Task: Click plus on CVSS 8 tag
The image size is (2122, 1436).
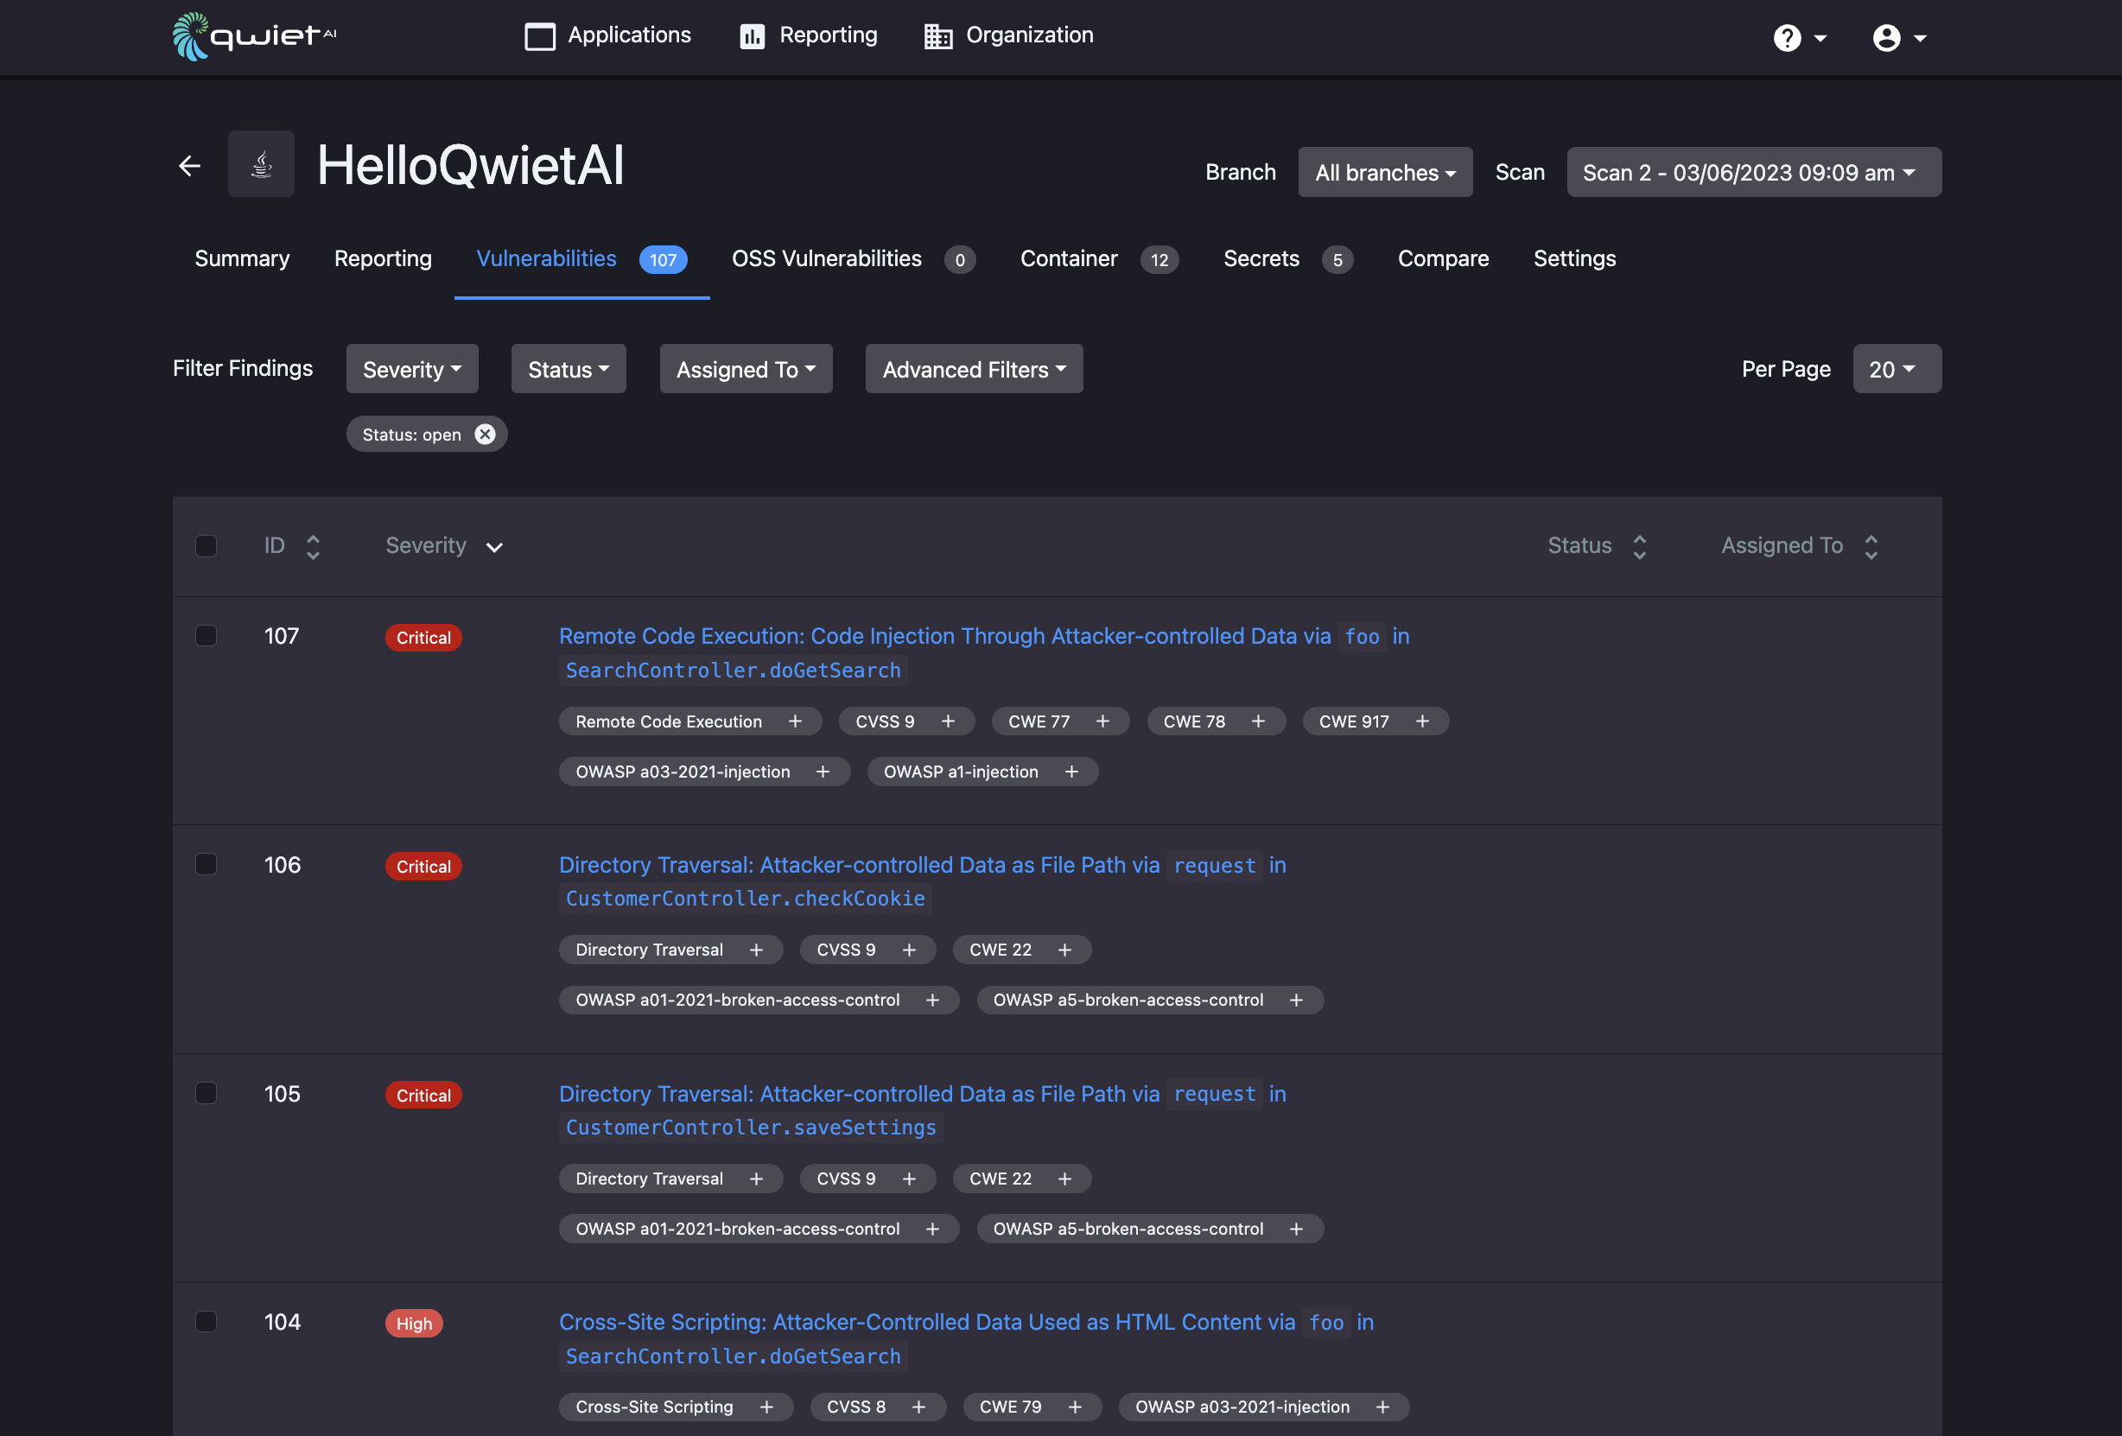Action: click(x=918, y=1407)
